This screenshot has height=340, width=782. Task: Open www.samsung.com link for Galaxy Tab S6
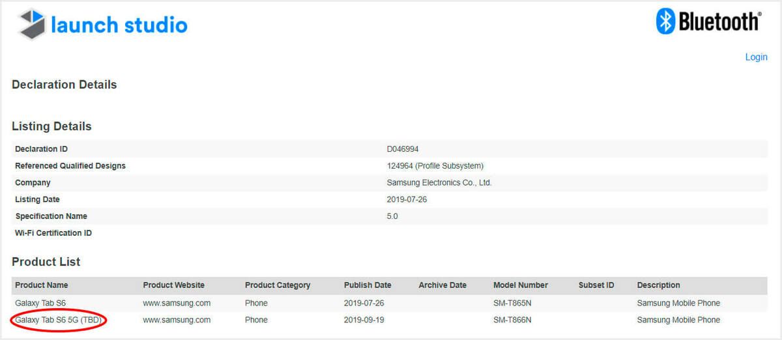[177, 303]
